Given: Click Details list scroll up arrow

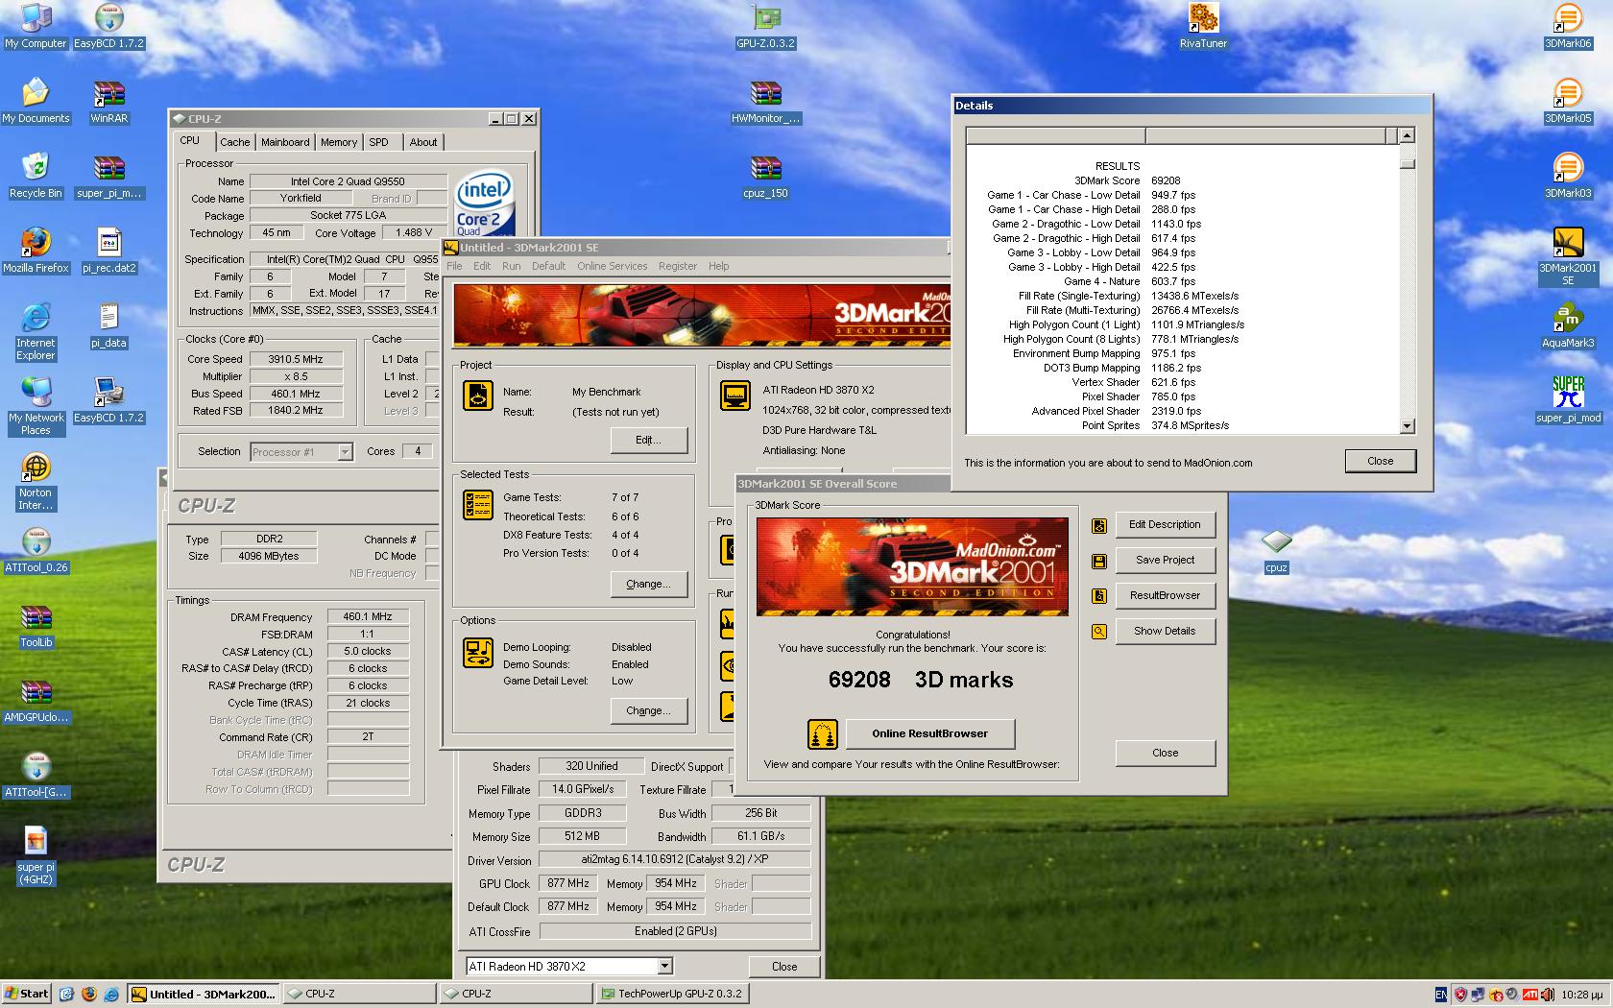Looking at the screenshot, I should pos(1408,135).
